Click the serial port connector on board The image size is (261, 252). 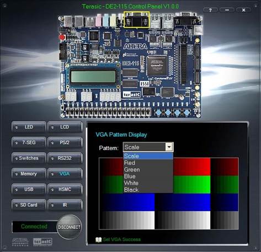click(x=186, y=20)
